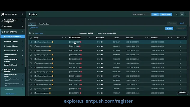Expand the Enrichment section chevron
Viewport: 190px width, 107px height.
point(22,26)
